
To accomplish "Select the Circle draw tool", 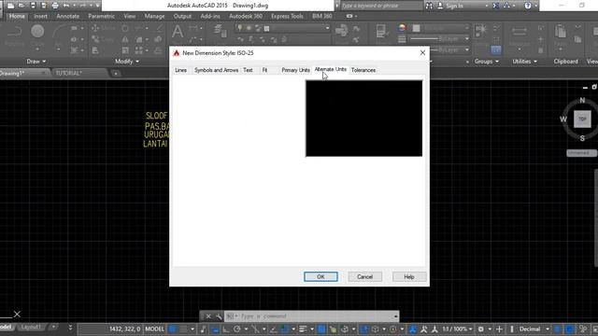I will (37, 35).
